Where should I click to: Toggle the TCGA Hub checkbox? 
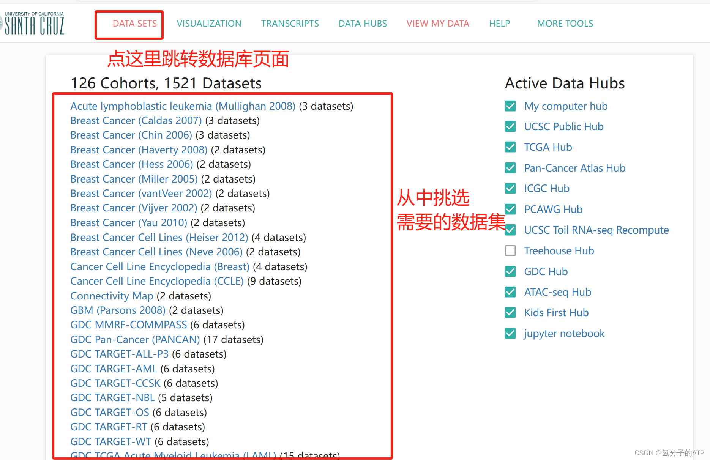click(510, 147)
